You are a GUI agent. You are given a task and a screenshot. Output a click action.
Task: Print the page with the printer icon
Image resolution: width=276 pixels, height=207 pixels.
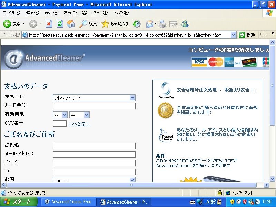click(x=162, y=24)
